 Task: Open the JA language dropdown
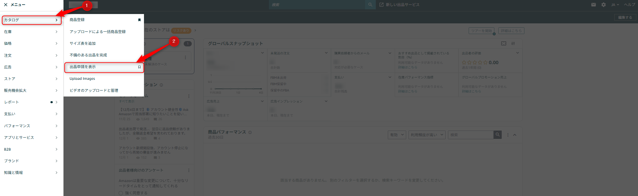615,5
